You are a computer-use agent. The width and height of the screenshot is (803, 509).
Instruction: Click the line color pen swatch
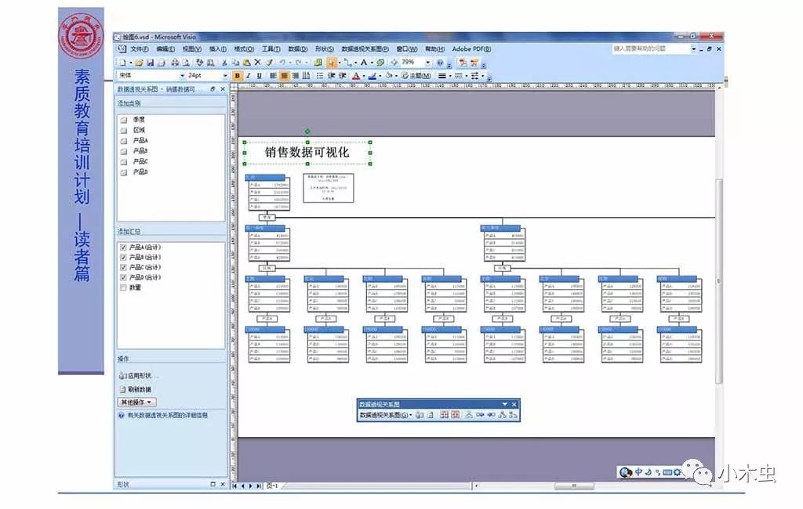pos(372,76)
